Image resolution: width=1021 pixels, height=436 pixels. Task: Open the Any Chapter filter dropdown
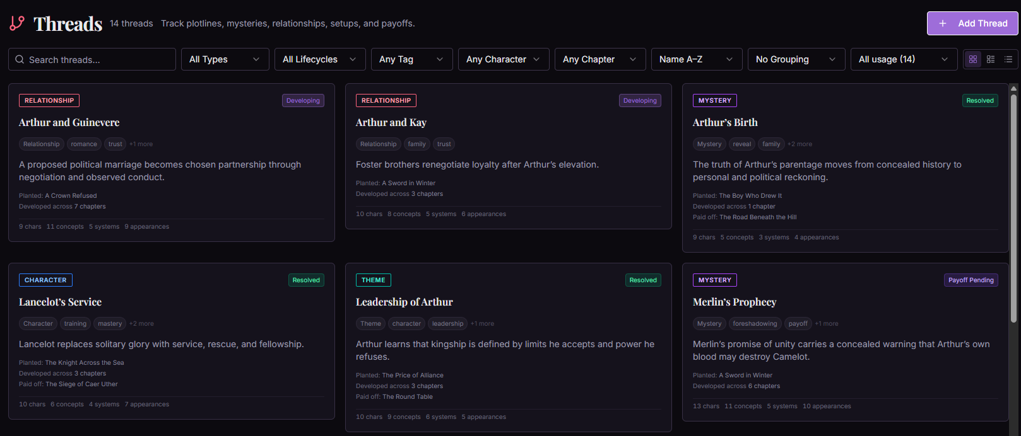(x=600, y=59)
